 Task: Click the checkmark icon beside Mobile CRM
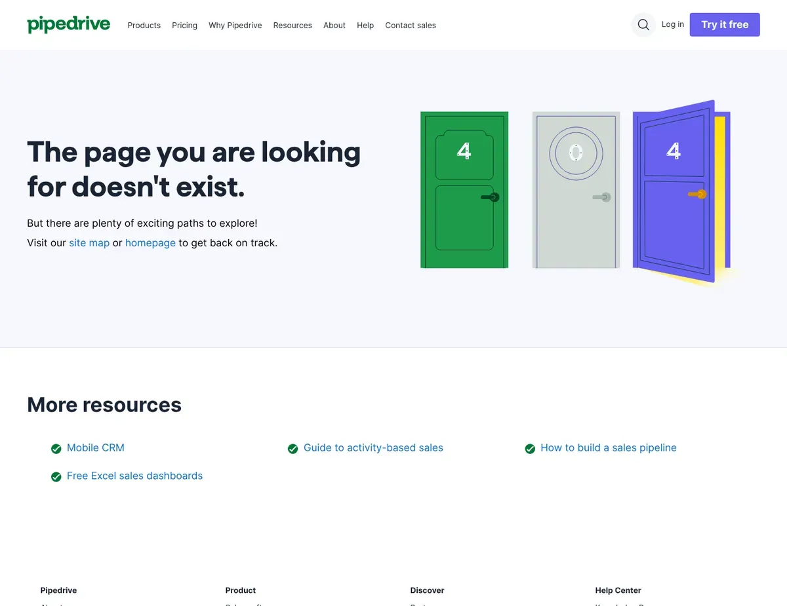(56, 448)
